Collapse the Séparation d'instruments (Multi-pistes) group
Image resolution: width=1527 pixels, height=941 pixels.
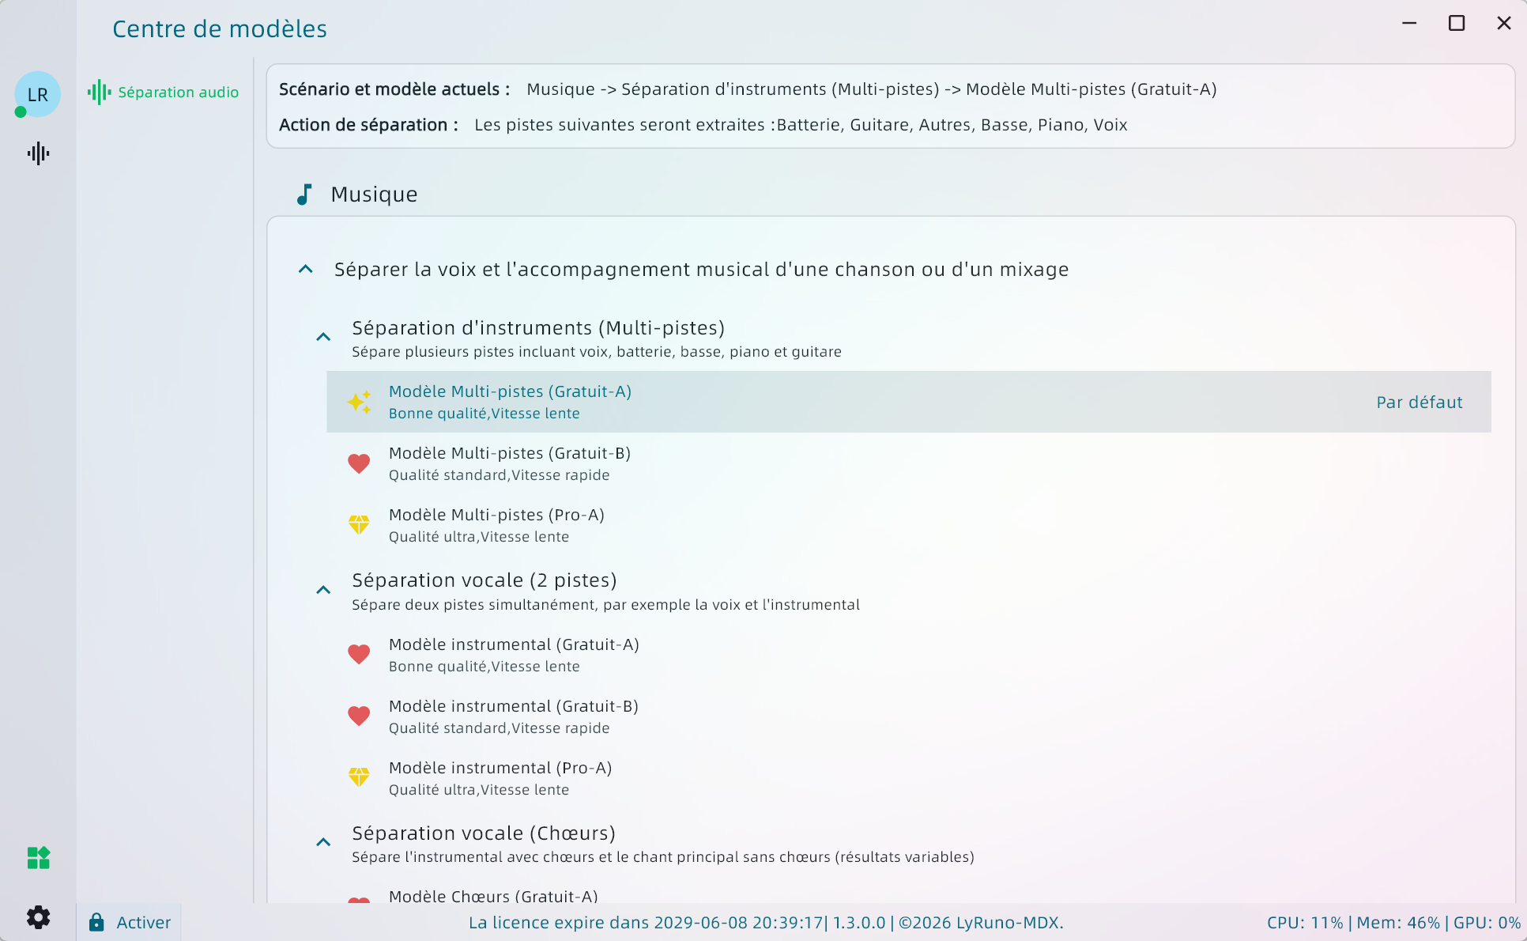[x=323, y=338]
